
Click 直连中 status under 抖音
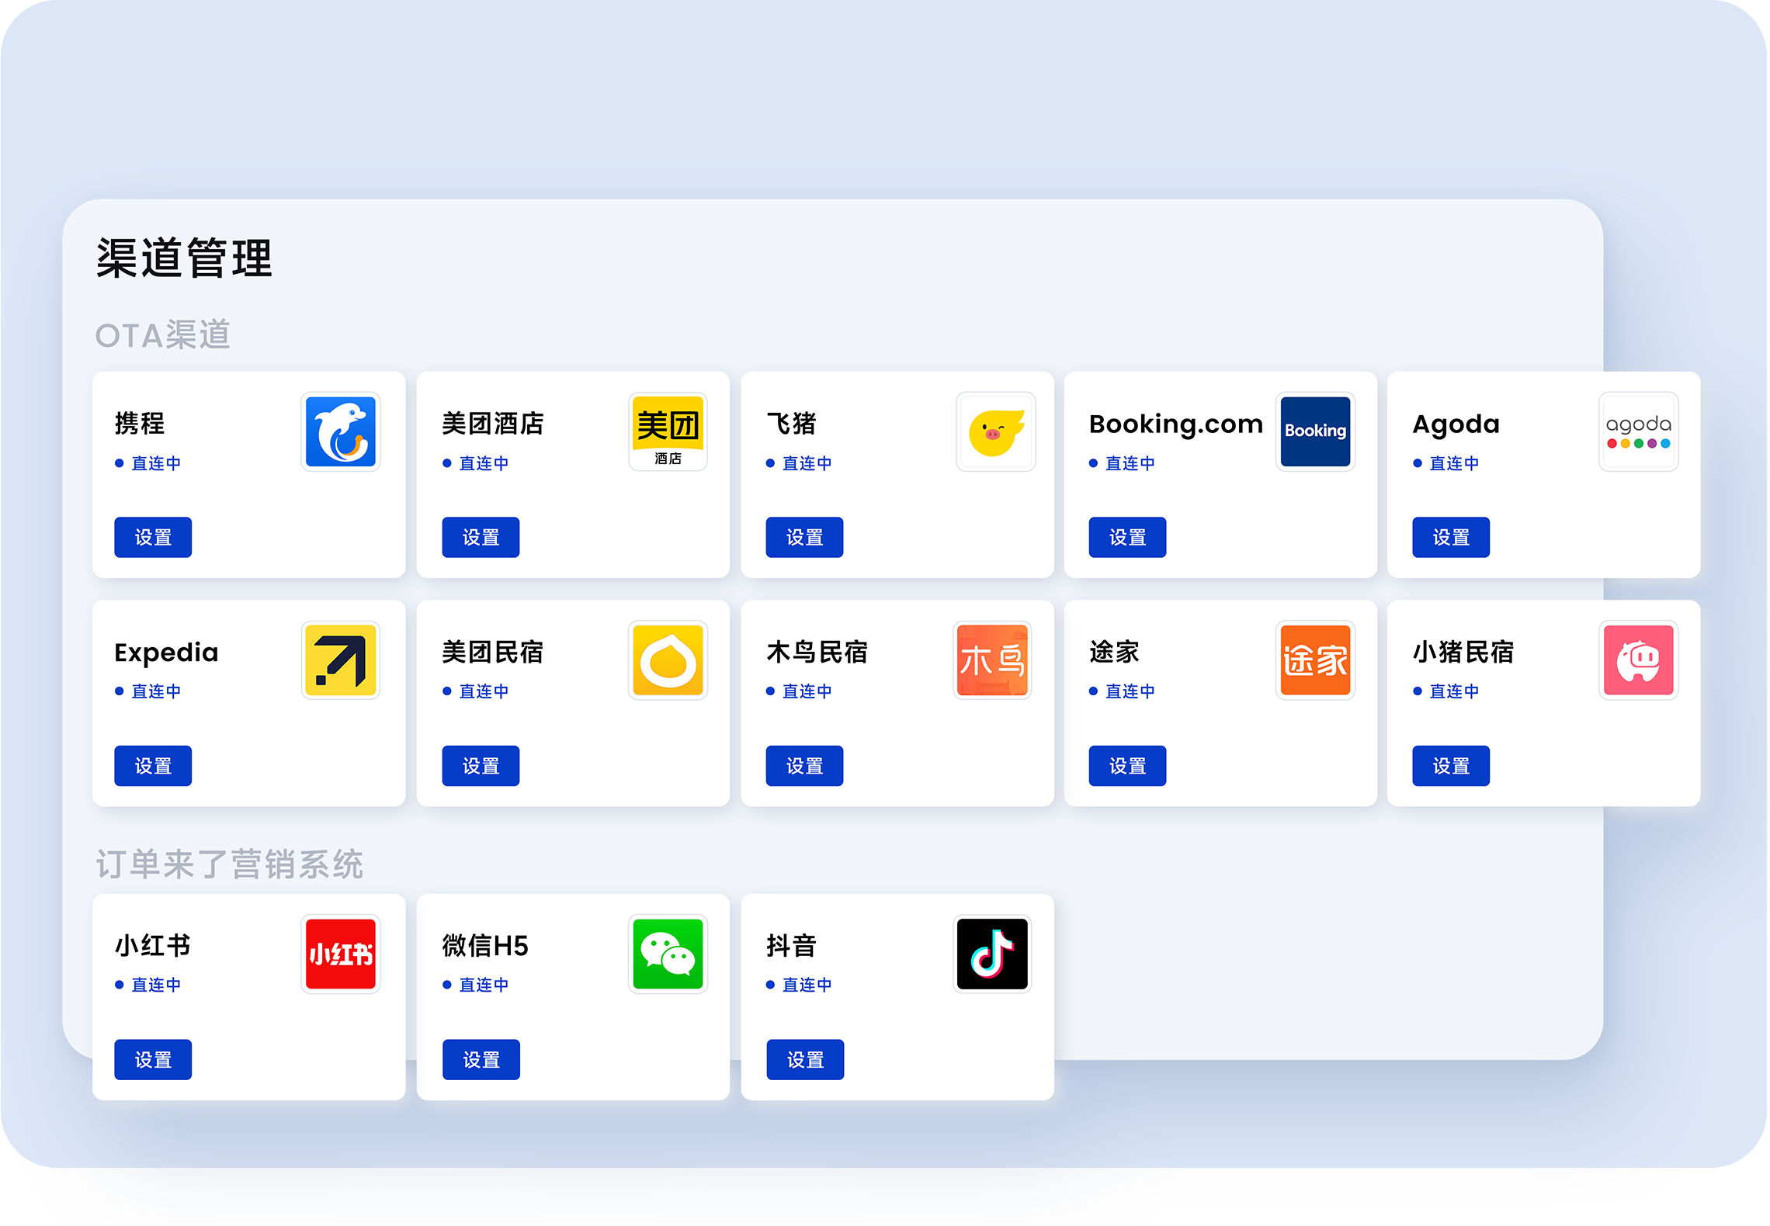pyautogui.click(x=800, y=985)
